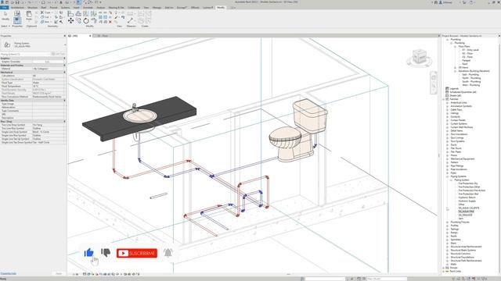Expand the 3D Views node
501x281 pixels.
click(x=455, y=68)
